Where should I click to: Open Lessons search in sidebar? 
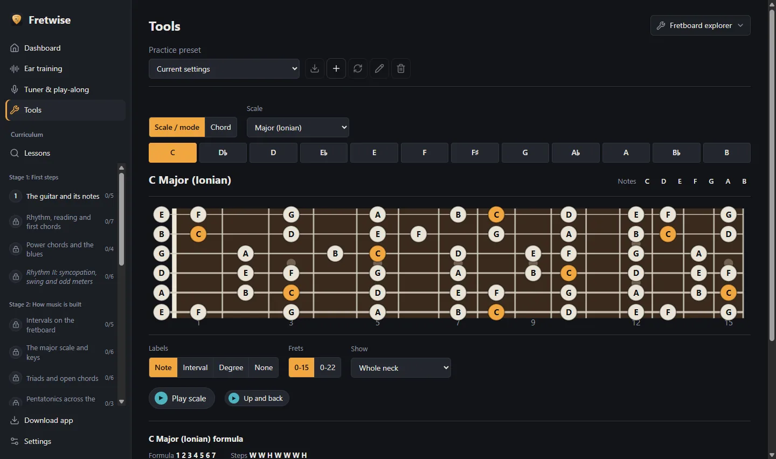[65, 153]
